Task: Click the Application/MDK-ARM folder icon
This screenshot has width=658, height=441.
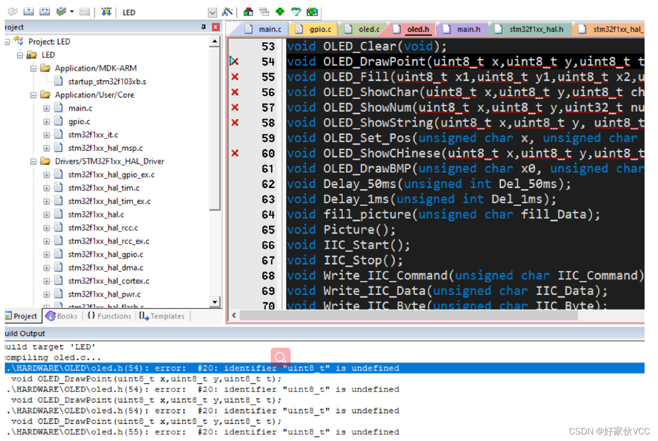Action: [46, 68]
